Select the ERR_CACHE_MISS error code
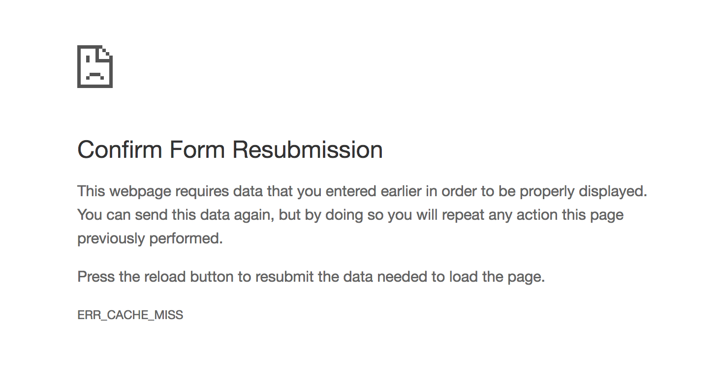Image resolution: width=720 pixels, height=385 pixels. click(130, 315)
